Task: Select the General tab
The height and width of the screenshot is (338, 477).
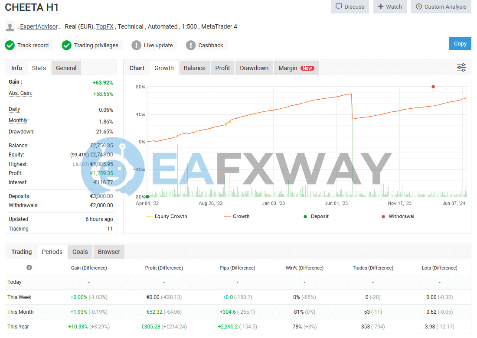Action: [66, 68]
